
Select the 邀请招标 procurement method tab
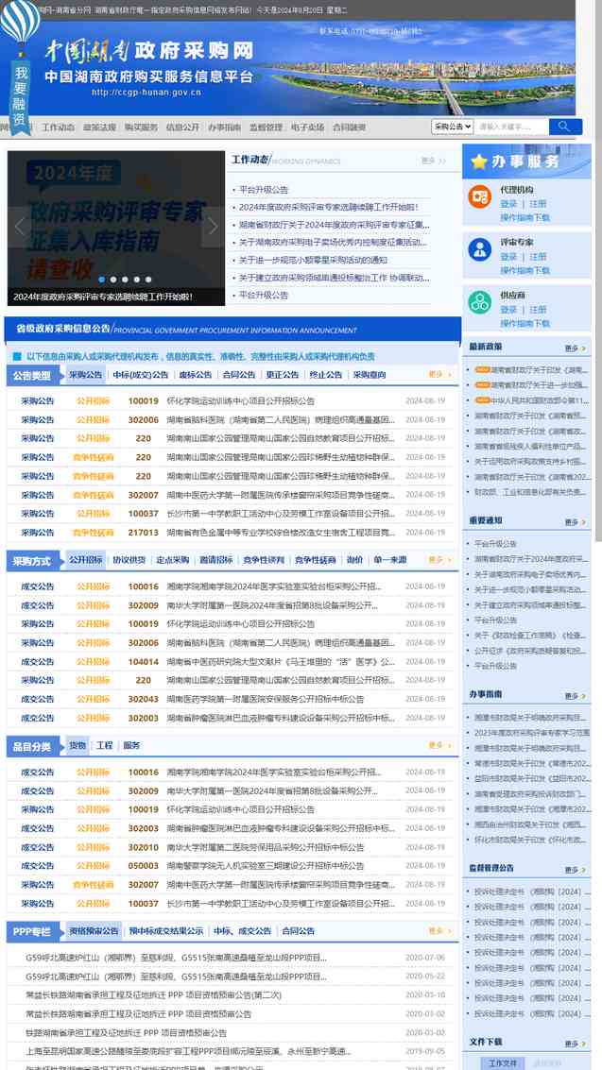pos(216,560)
